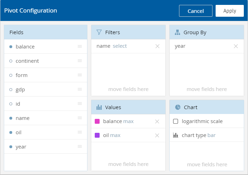Select the gdp field in Fields list

46,89
